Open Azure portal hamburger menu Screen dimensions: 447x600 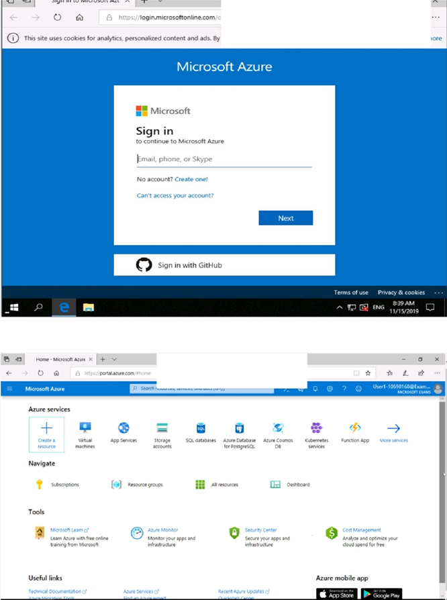coord(9,389)
